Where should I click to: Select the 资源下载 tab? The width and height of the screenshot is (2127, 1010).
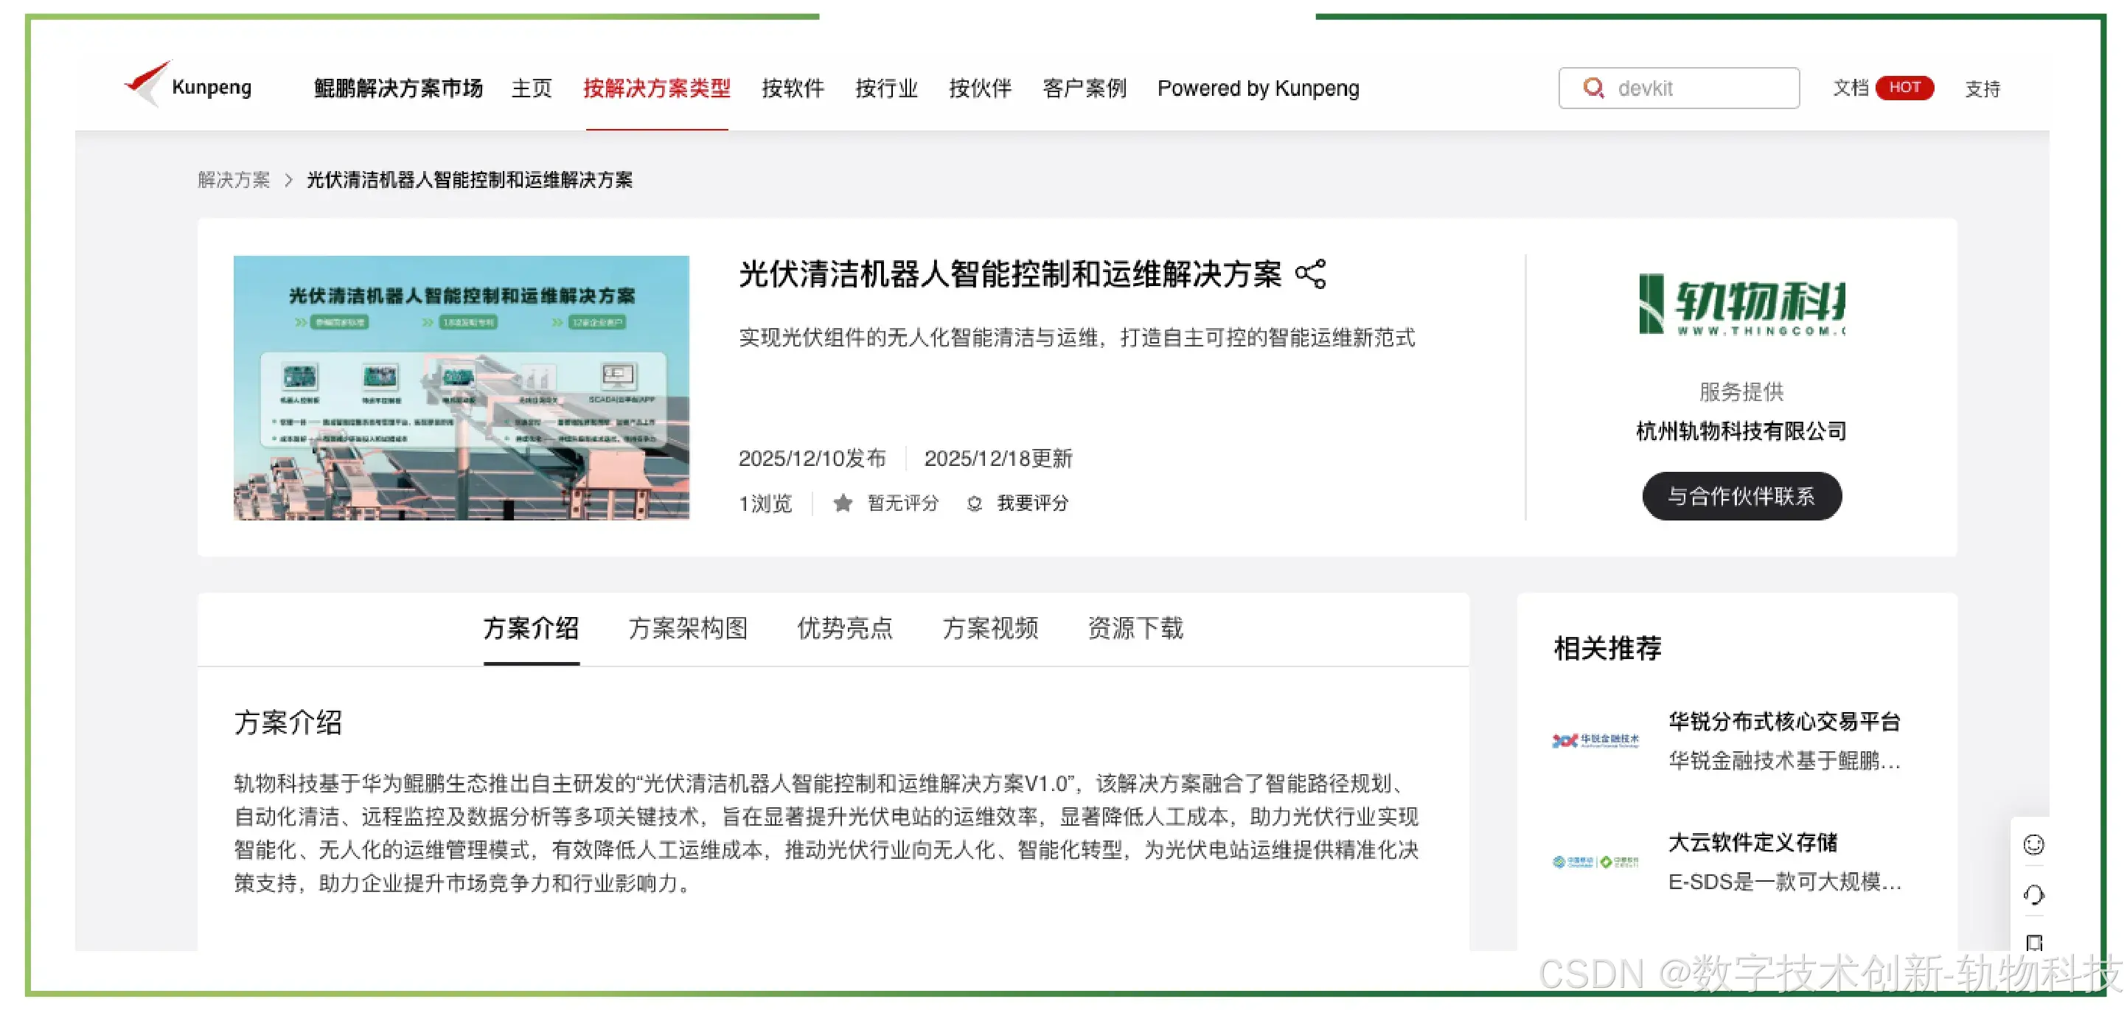[x=1135, y=628]
